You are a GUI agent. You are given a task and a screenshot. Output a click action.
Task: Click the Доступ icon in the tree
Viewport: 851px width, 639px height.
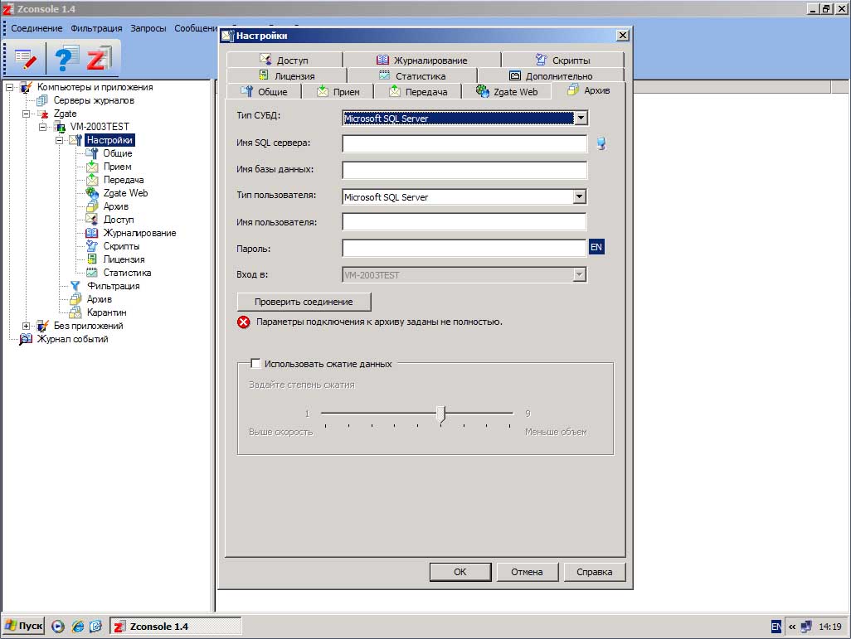(92, 220)
